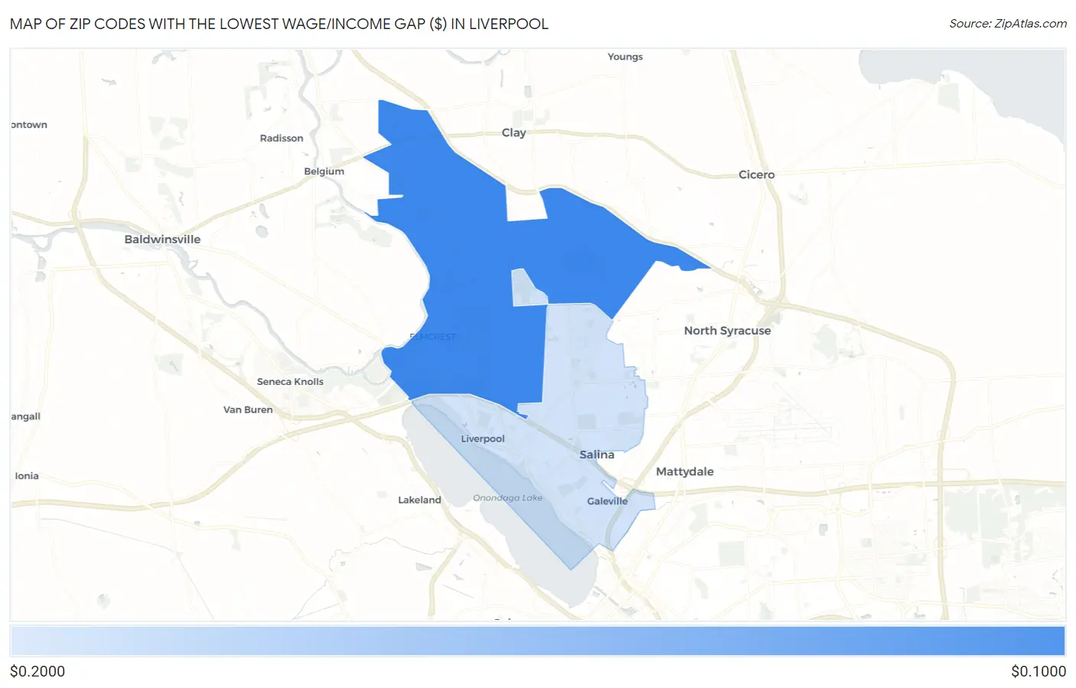Click the Galeville label
This screenshot has width=1076, height=688.
pyautogui.click(x=607, y=501)
